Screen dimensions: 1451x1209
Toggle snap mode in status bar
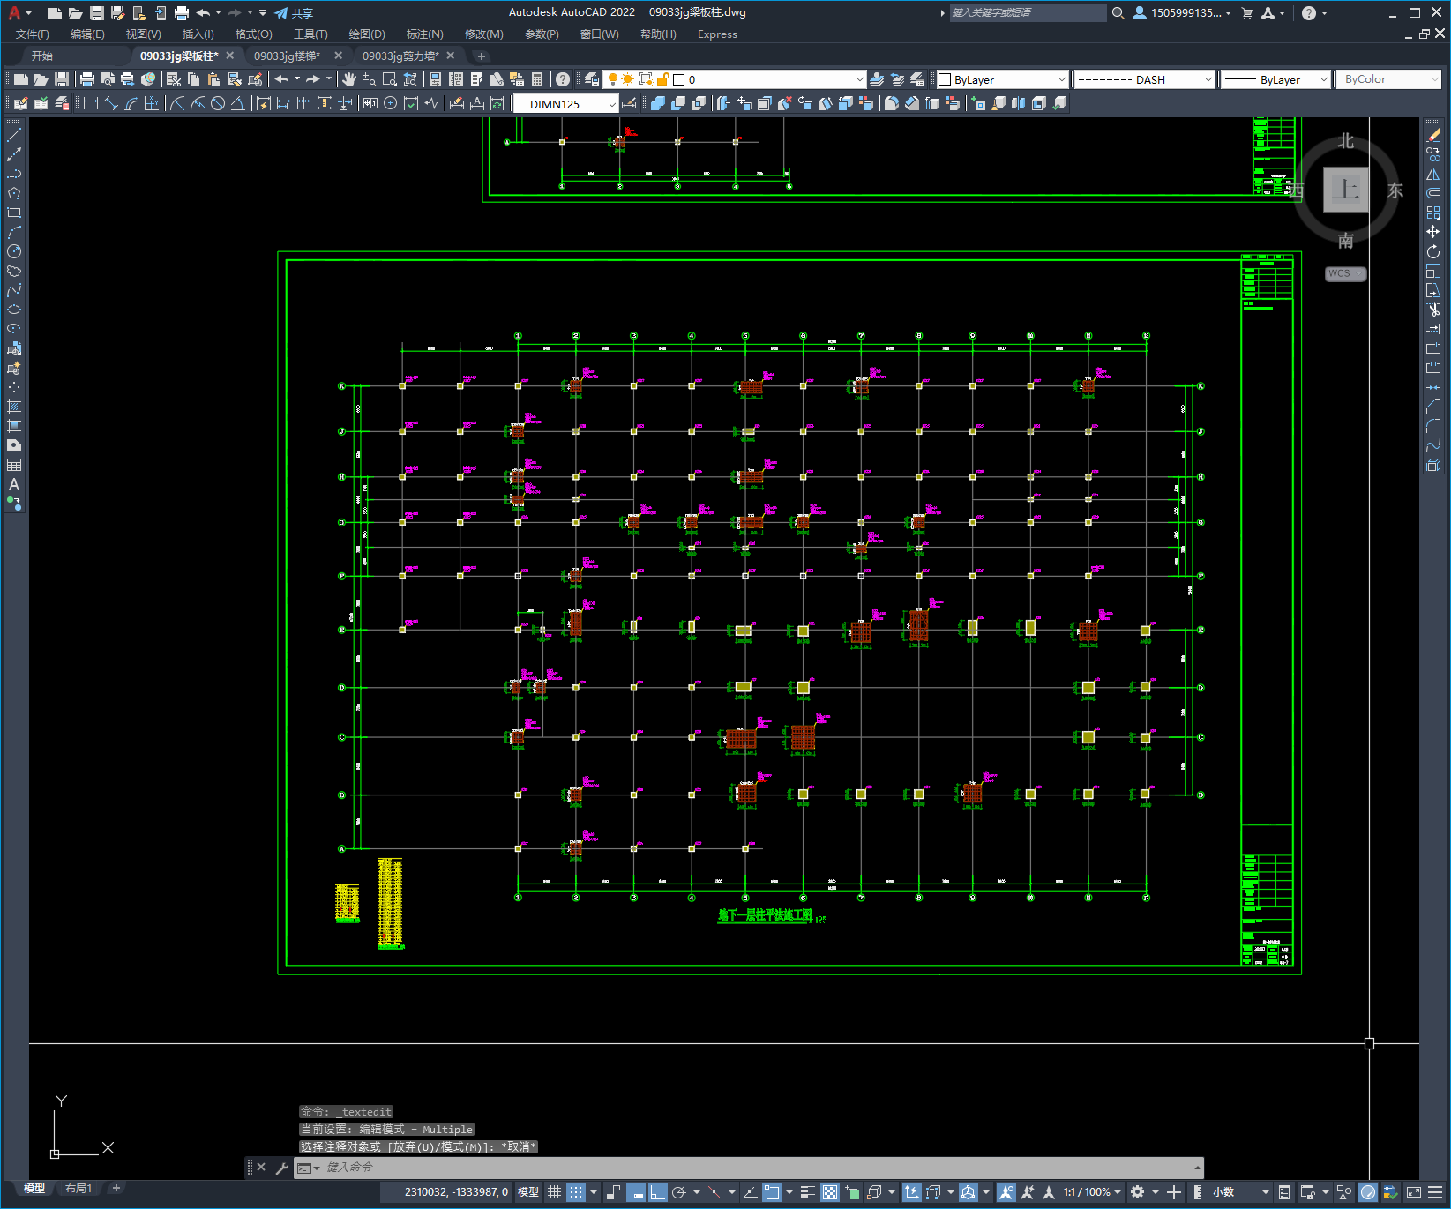coord(575,1192)
